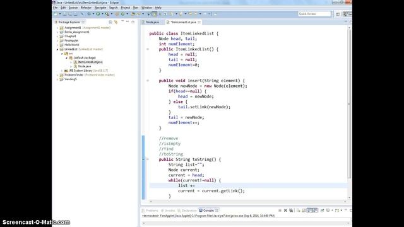Click the New file toolbar icon

(56, 14)
